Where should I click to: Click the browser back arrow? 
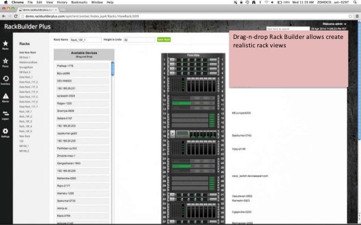coord(4,16)
